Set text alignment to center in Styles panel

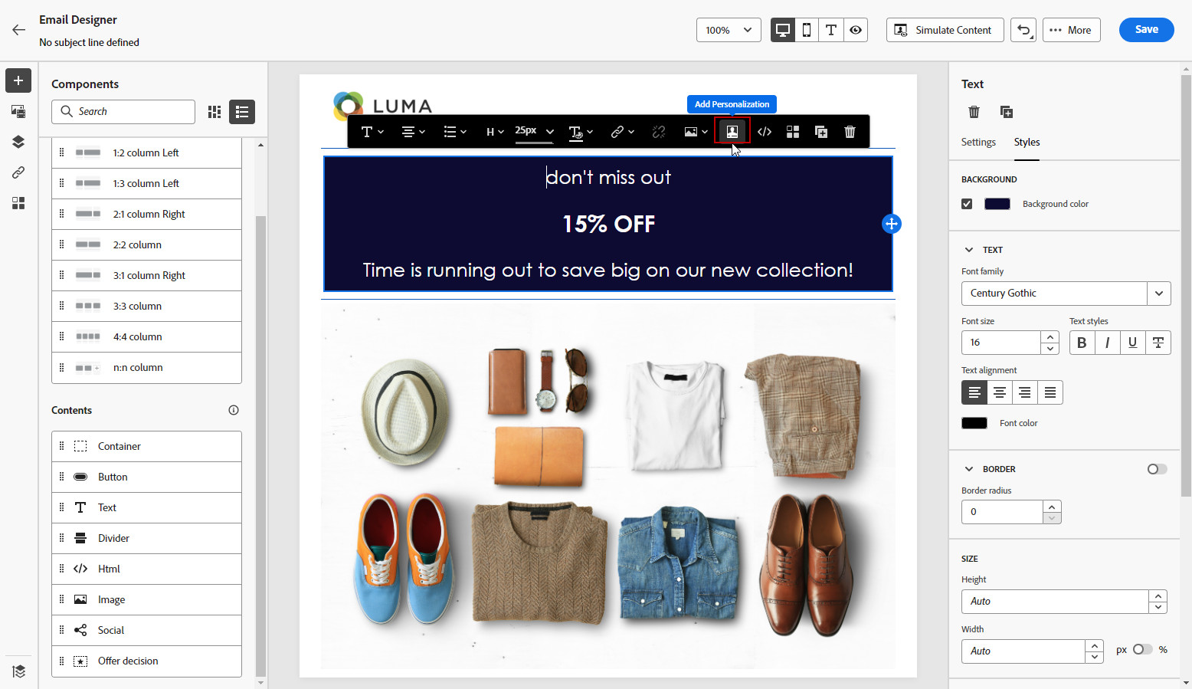1000,392
